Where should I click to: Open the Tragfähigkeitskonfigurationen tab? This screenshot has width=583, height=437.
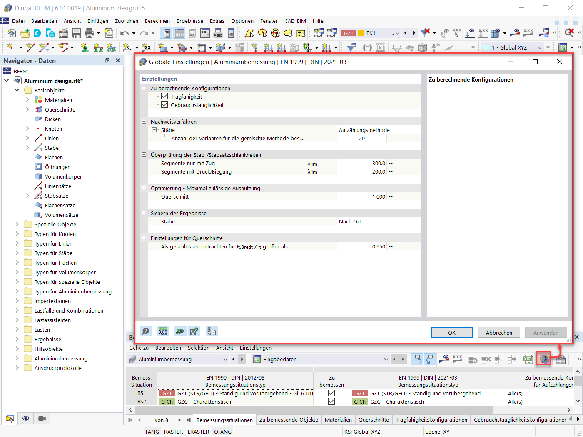(x=431, y=420)
